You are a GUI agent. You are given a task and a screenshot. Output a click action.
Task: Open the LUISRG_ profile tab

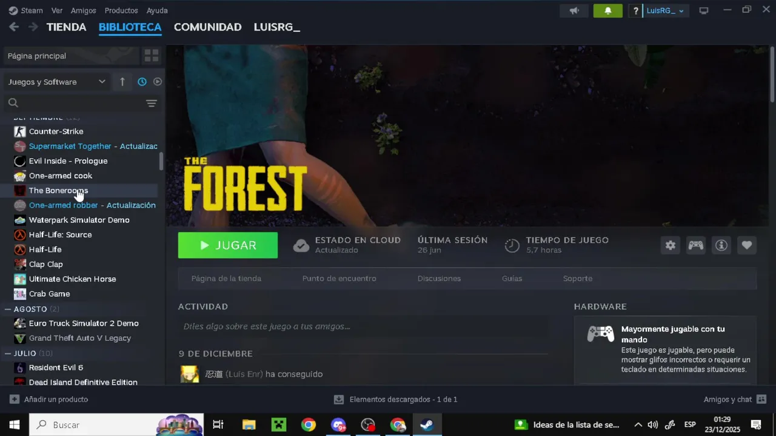click(x=276, y=27)
